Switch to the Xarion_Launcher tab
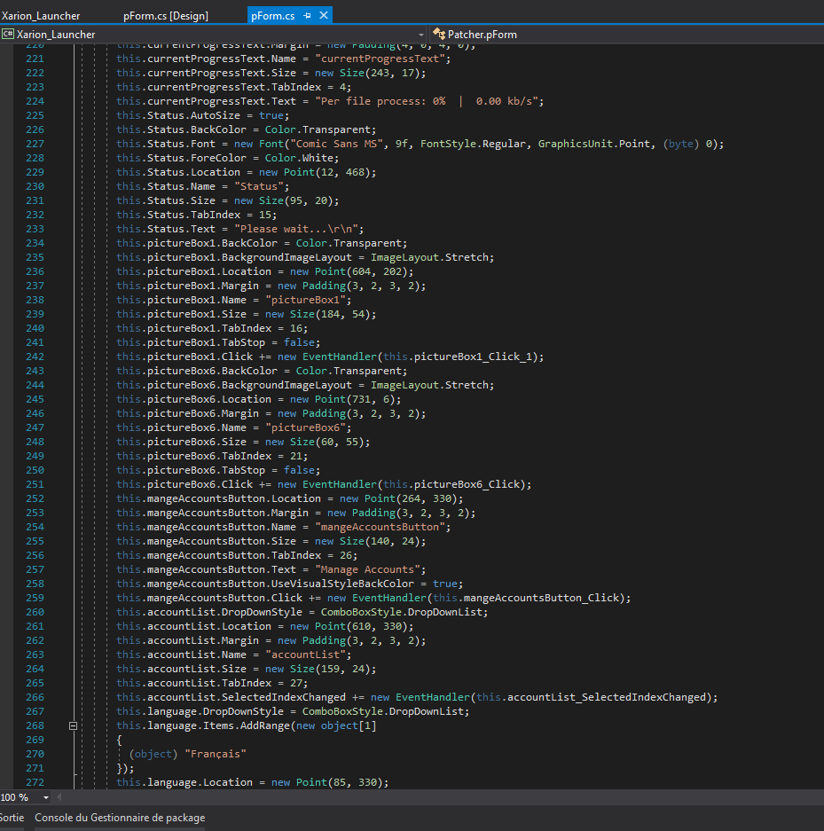 coord(41,16)
